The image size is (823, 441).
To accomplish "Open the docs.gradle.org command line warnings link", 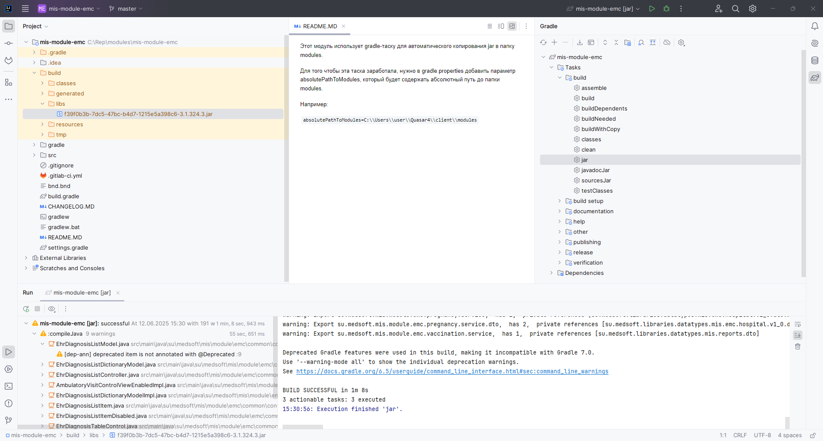I will point(452,371).
